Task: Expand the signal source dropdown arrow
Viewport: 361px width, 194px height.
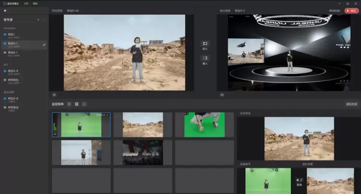Action: (44, 20)
